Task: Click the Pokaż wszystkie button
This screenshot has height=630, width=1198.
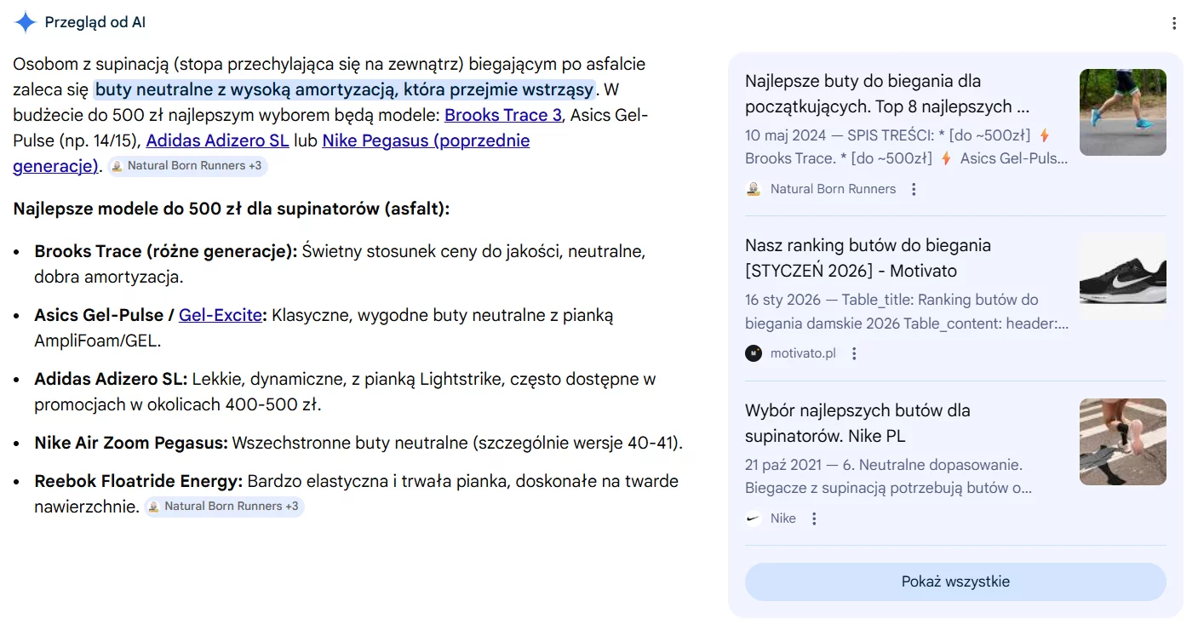Action: tap(954, 581)
